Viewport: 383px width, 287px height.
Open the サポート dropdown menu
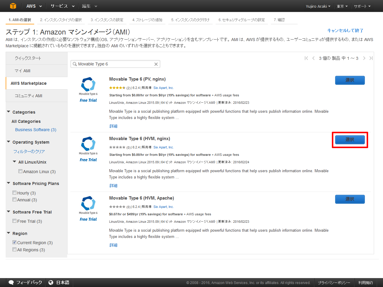[x=362, y=6]
